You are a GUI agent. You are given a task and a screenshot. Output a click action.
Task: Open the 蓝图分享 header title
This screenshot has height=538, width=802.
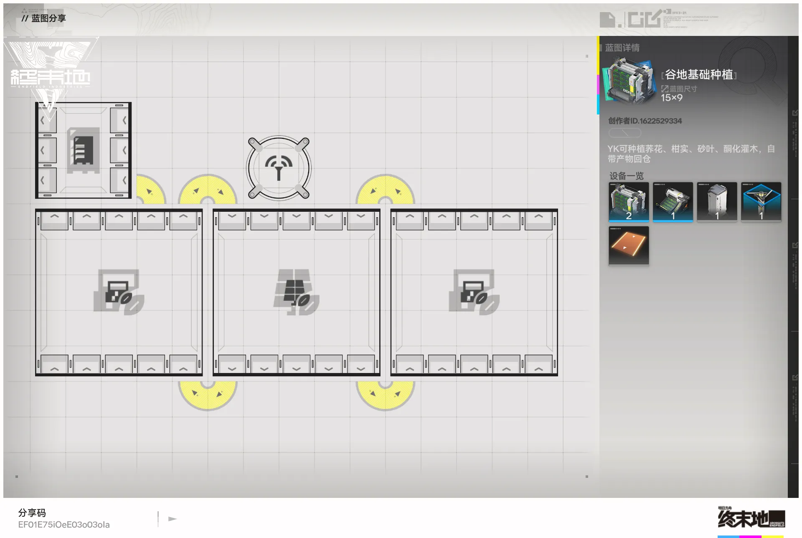(48, 18)
